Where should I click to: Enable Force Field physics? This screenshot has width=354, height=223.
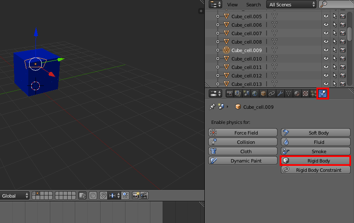coord(243,133)
